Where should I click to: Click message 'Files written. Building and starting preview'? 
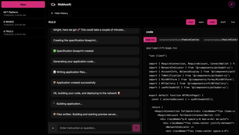tap(95, 114)
